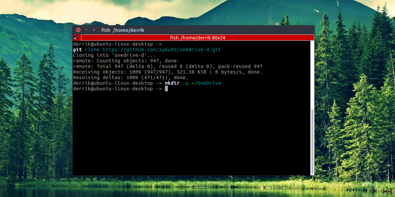Close the fish terminal window
This screenshot has width=395, height=197.
78,30
